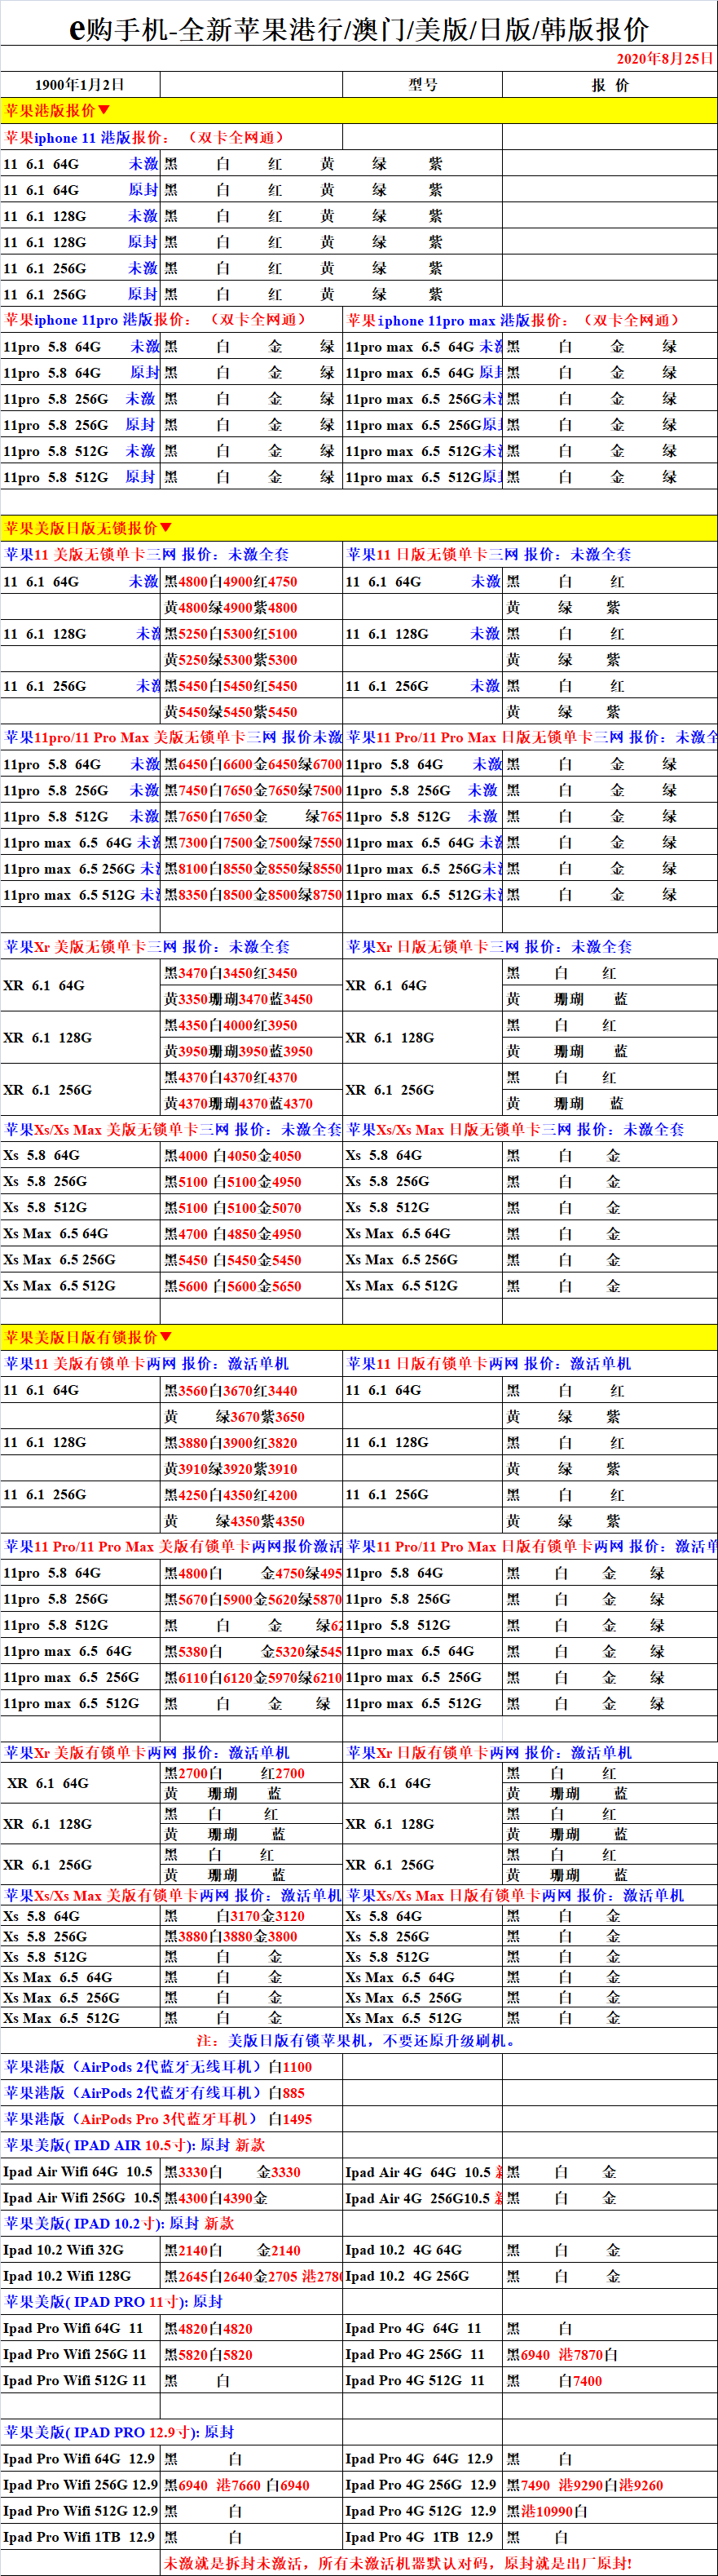Select the price cell '黑7490 港9290白港9260'
Viewport: 718px width, 2576px height.
(609, 2484)
